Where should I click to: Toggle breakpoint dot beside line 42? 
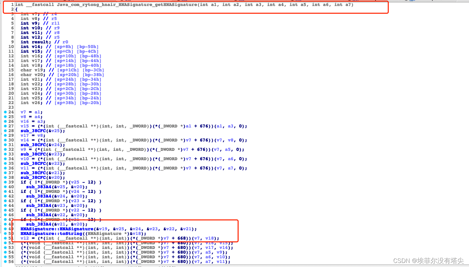[x=5, y=196]
